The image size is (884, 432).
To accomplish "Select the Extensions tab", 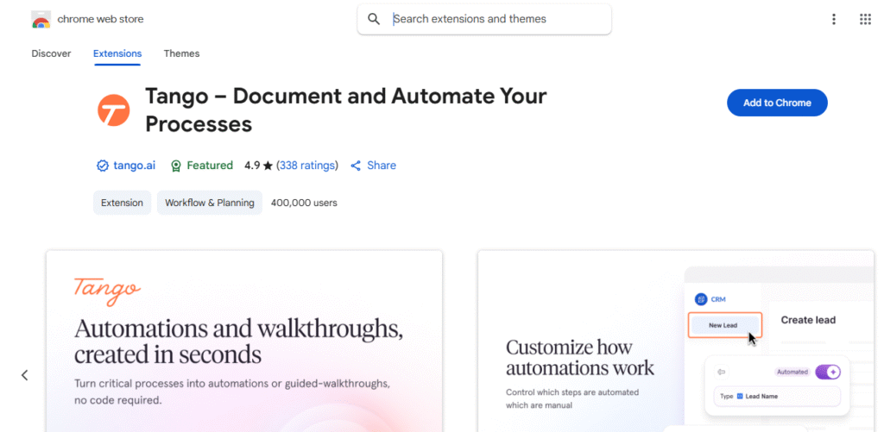I will click(x=117, y=53).
